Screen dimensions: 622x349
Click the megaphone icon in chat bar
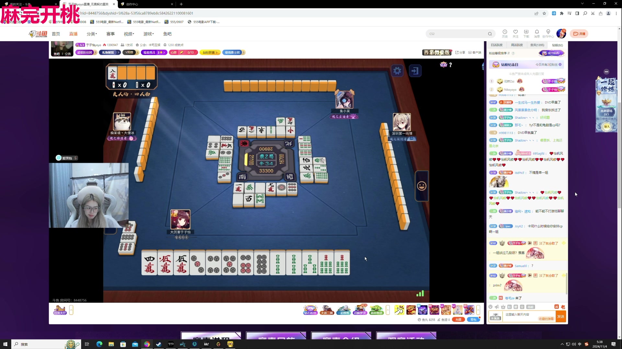(497, 307)
